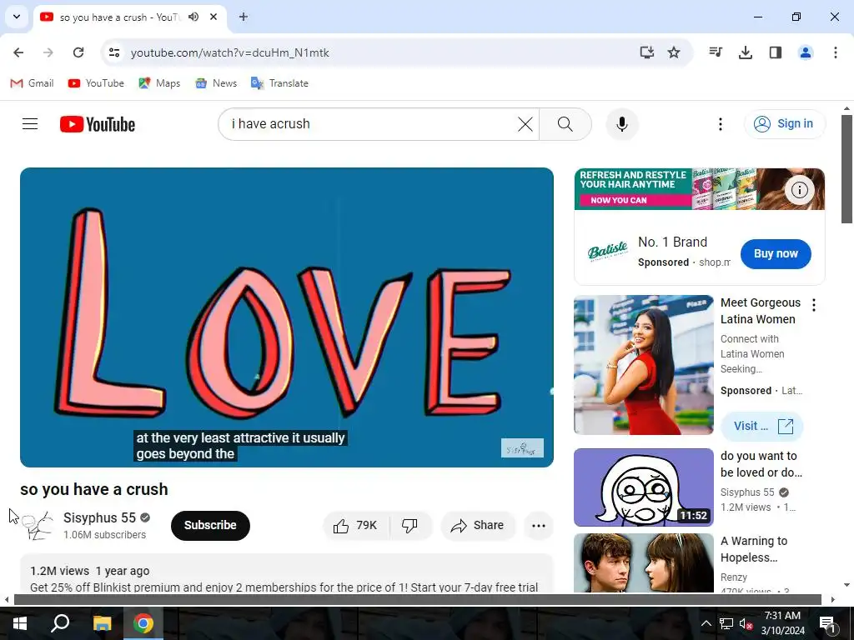Bookmark this page with the star
Image resolution: width=854 pixels, height=640 pixels.
click(x=674, y=52)
